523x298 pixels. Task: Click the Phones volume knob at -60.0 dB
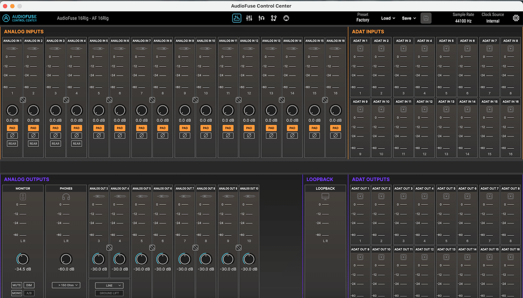click(66, 259)
